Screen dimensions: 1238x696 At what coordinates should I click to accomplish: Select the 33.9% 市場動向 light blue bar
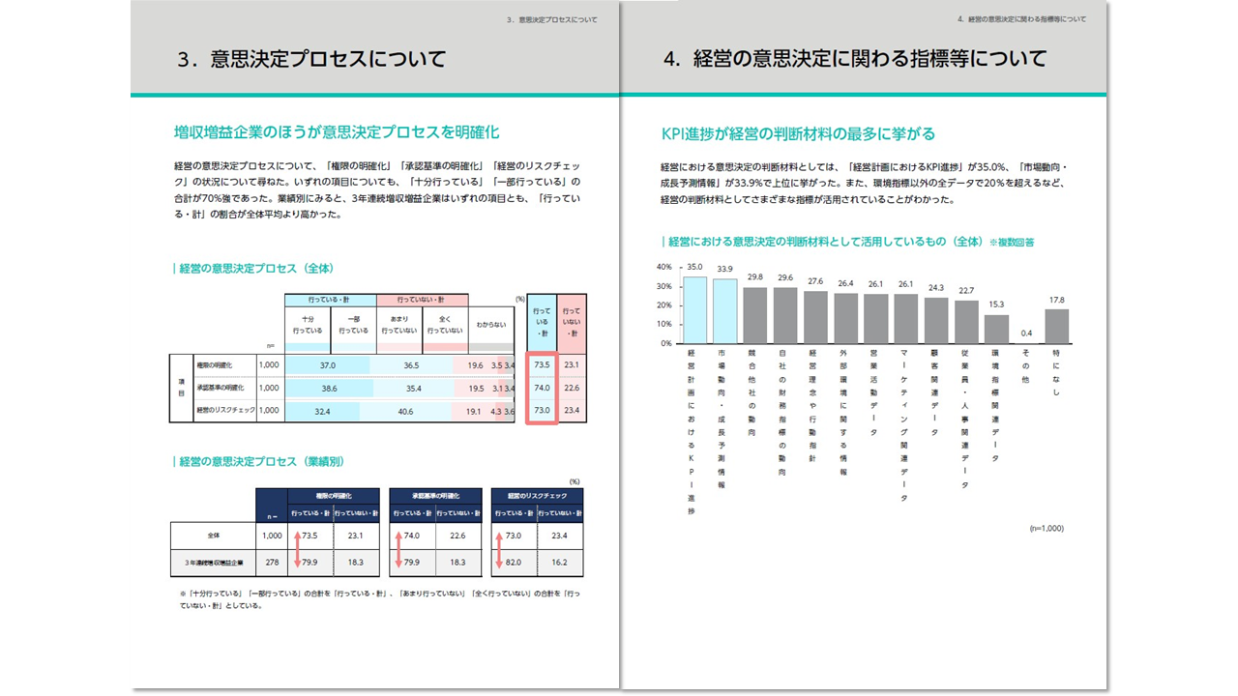724,311
